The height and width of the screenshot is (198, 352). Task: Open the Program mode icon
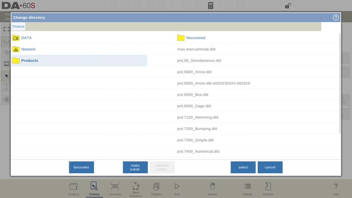[x=156, y=189]
